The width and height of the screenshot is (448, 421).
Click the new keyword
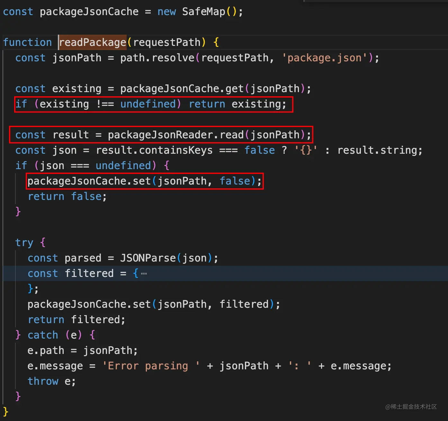(167, 12)
